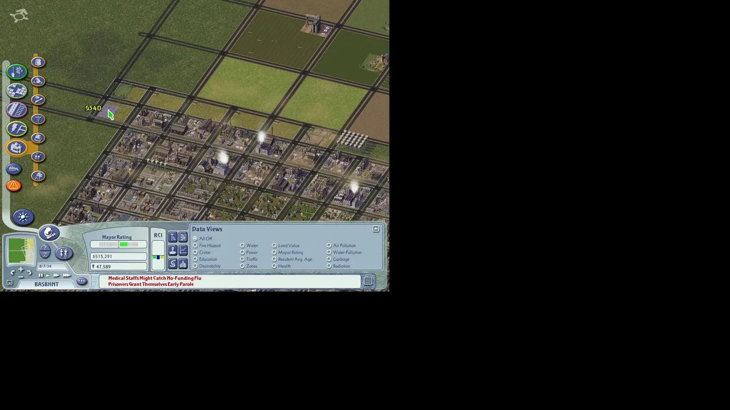Choose the Parks submenu icon

point(38,176)
